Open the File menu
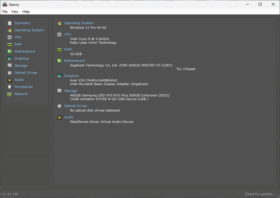 pyautogui.click(x=5, y=12)
